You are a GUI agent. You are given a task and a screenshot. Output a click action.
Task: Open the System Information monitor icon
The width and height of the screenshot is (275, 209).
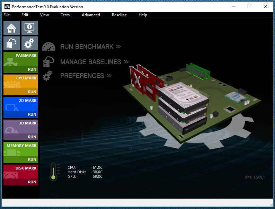29,28
